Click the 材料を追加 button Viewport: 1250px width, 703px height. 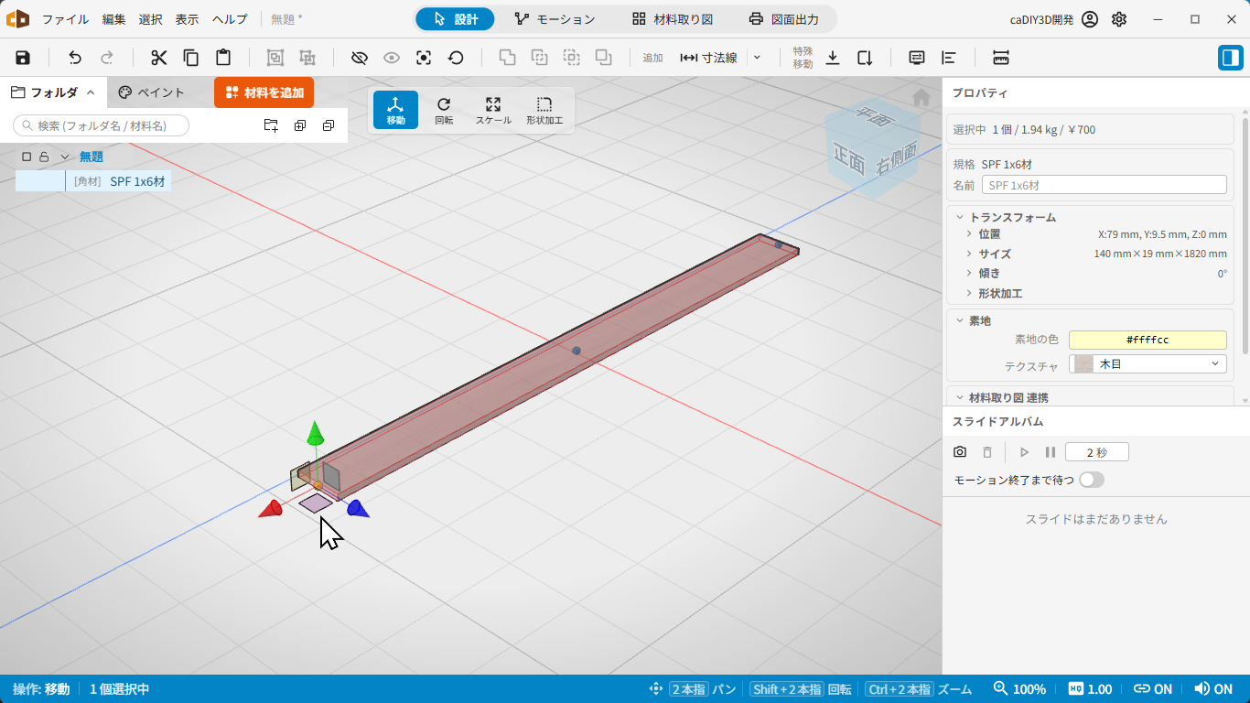[x=264, y=92]
